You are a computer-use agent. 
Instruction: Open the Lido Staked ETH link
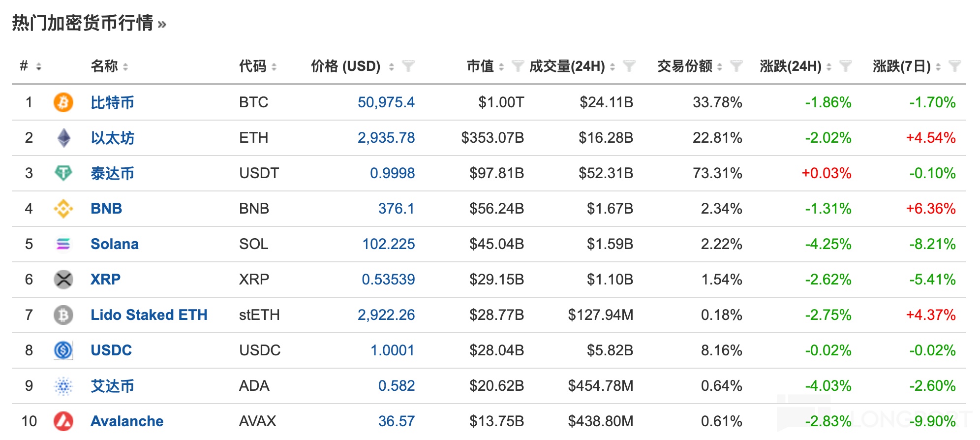pos(149,315)
